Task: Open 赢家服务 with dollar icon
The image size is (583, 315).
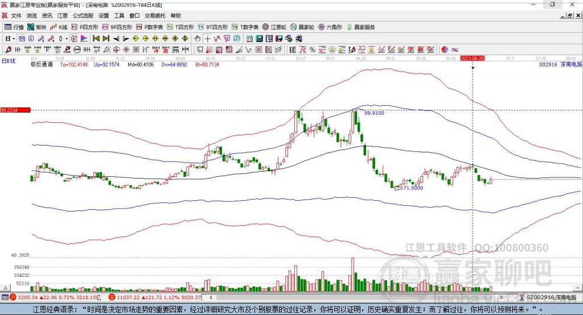Action: pyautogui.click(x=360, y=27)
